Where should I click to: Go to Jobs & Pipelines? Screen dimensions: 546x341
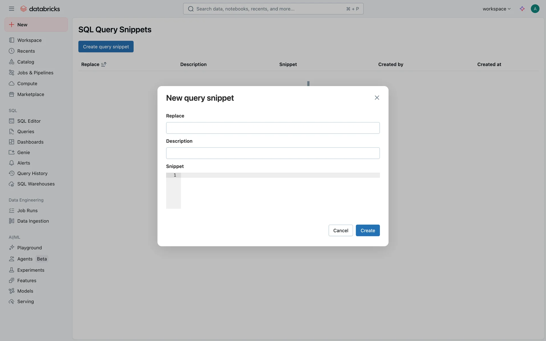(35, 73)
